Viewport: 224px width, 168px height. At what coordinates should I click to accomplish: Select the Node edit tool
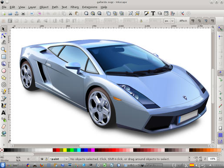tap(3, 36)
